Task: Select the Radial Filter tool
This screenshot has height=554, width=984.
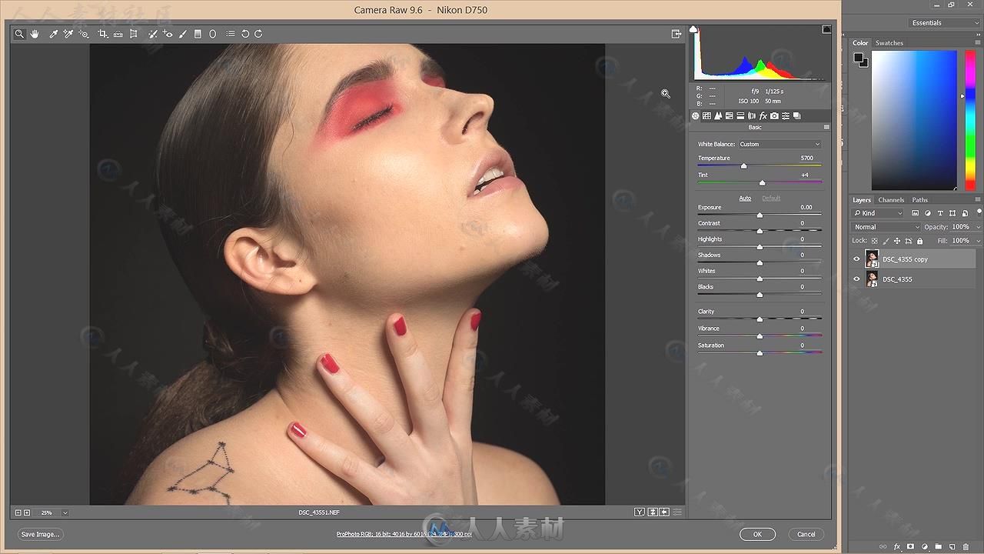Action: click(213, 34)
